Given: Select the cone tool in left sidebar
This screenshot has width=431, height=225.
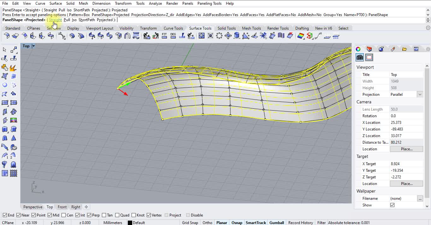Looking at the screenshot, I should (x=13, y=138).
